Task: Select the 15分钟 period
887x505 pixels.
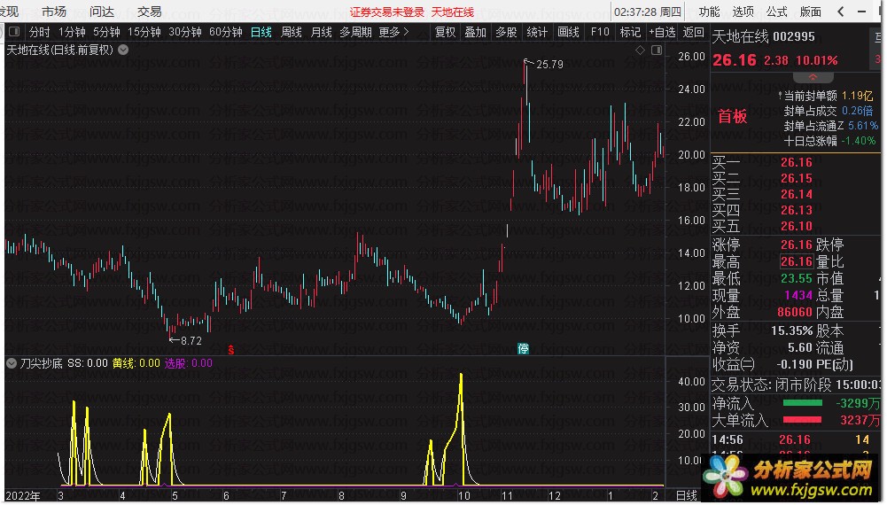Action: point(144,32)
